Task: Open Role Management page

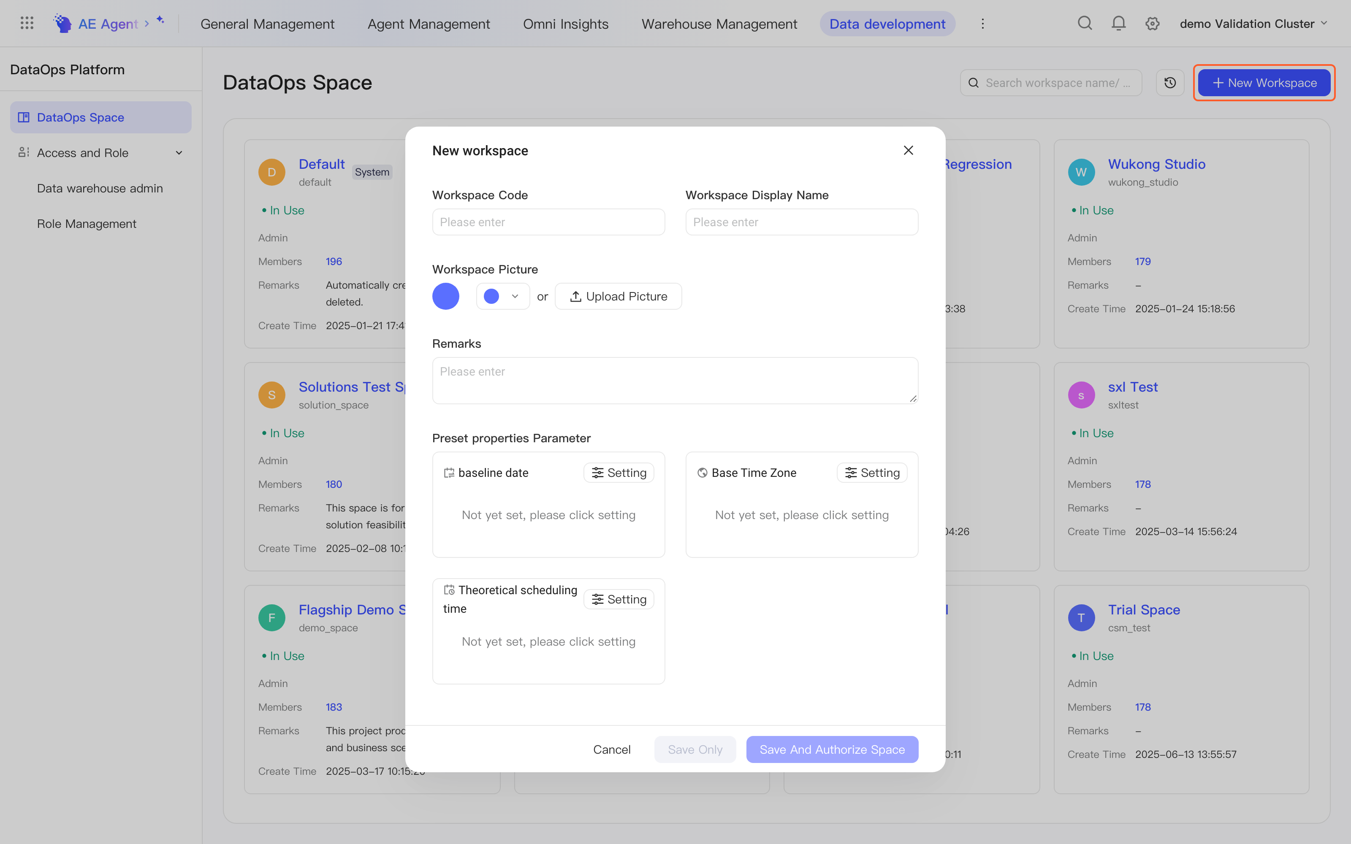Action: point(87,224)
